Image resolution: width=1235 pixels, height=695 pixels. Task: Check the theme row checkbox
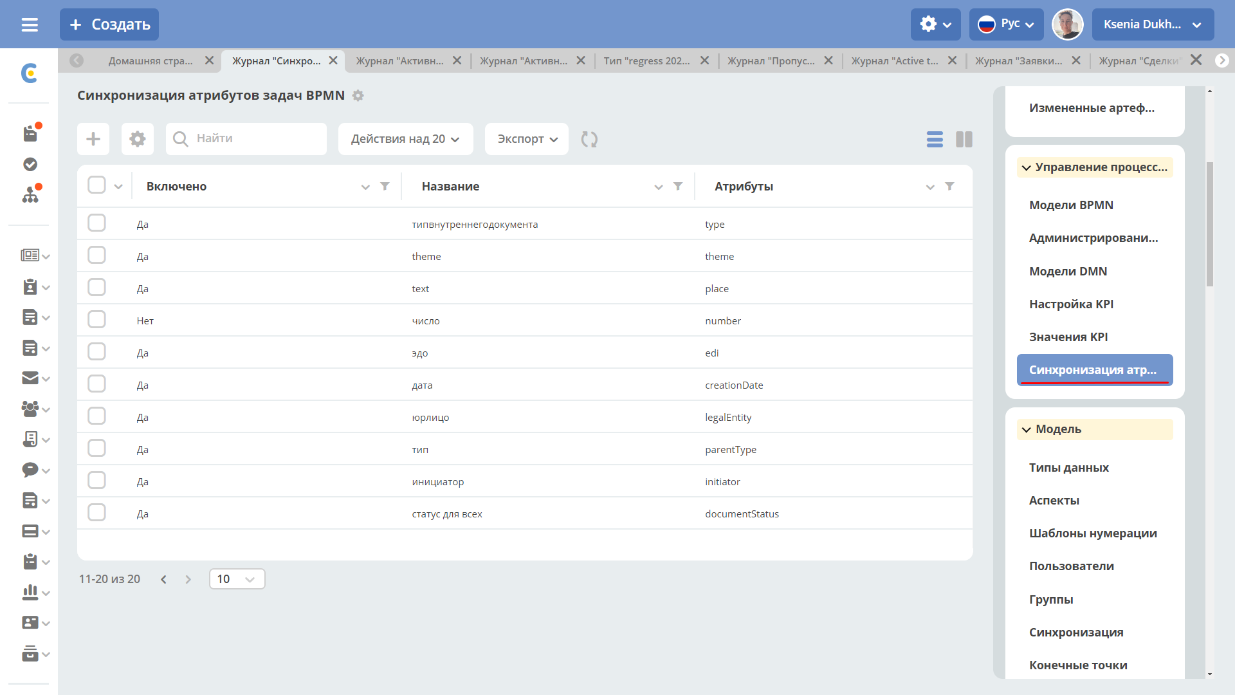[x=96, y=255]
